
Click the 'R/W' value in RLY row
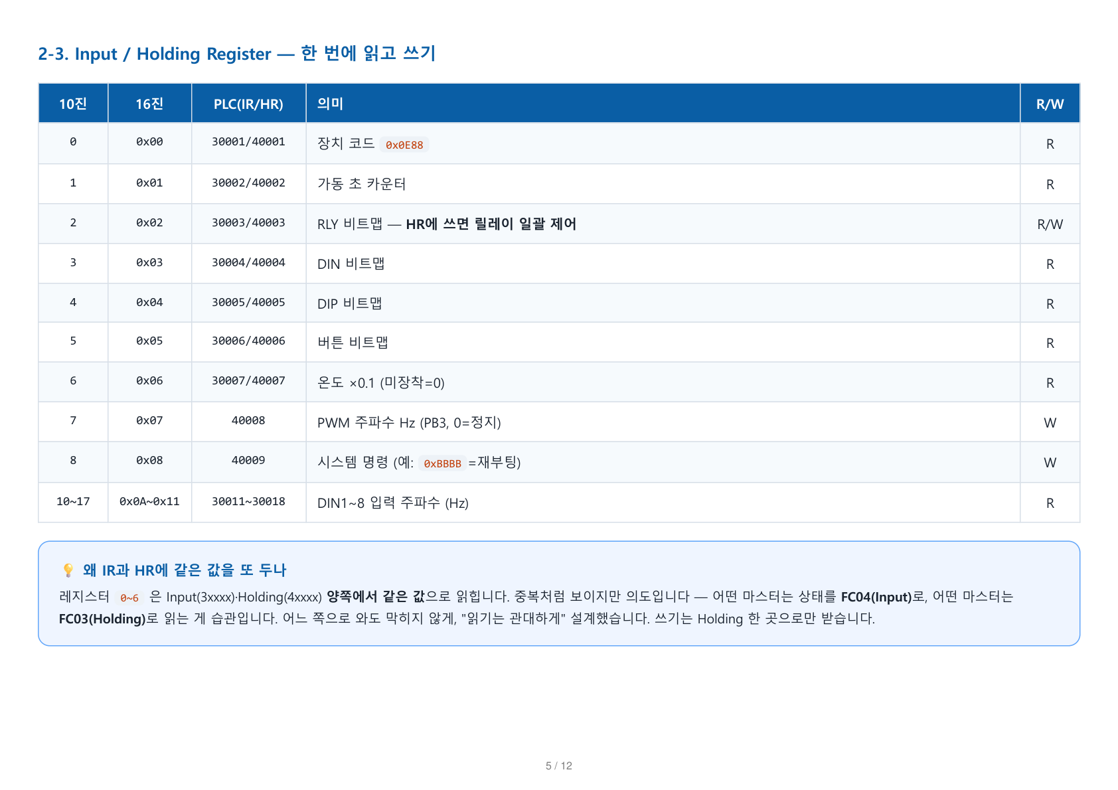pyautogui.click(x=1050, y=224)
